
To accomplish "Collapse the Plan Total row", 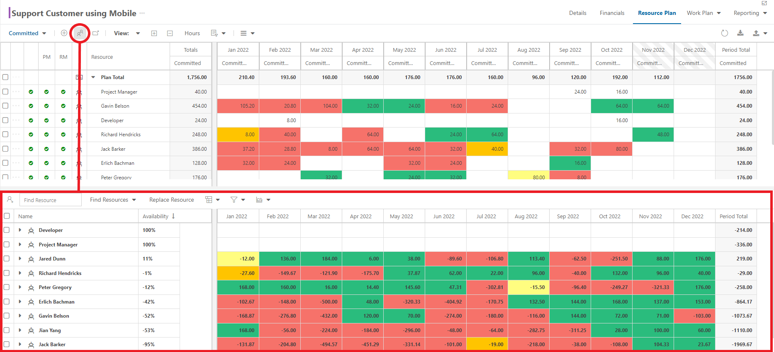I will tap(93, 77).
